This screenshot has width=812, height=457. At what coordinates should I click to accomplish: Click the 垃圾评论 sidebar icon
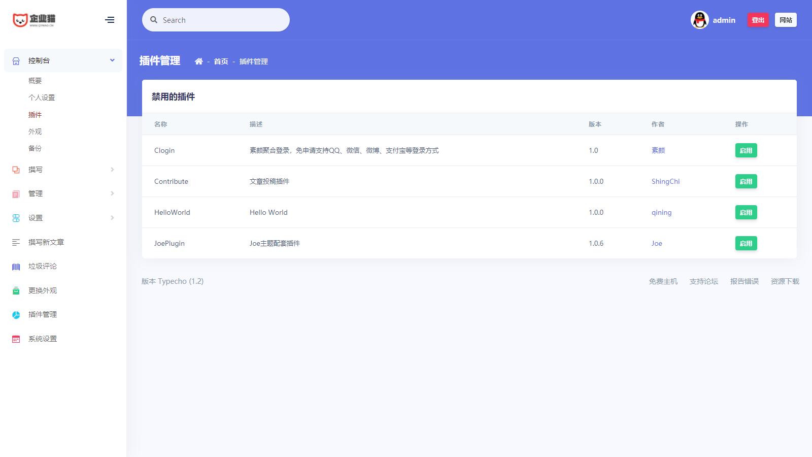16,267
